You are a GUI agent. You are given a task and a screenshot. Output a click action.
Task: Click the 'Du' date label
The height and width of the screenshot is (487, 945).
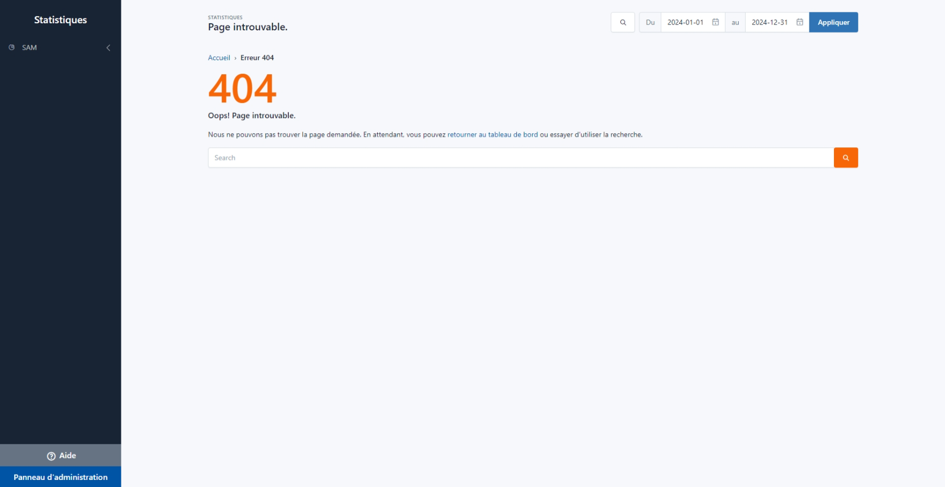pyautogui.click(x=650, y=22)
